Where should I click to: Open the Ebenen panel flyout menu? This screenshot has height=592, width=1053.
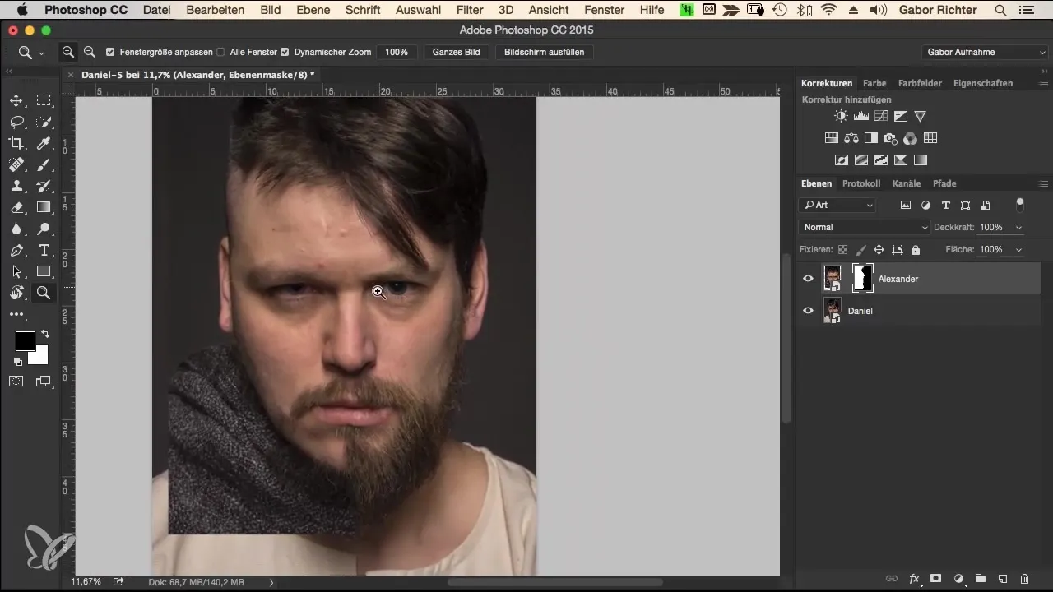1043,183
